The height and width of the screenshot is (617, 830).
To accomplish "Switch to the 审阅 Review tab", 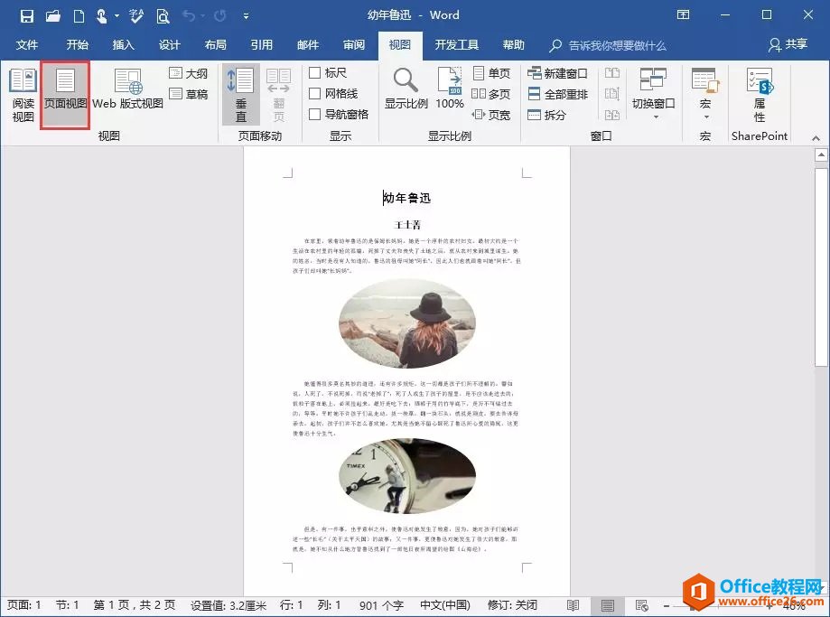I will pos(354,45).
